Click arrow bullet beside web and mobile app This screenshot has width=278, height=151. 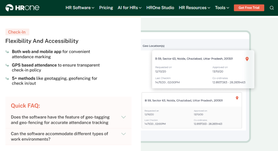7,52
